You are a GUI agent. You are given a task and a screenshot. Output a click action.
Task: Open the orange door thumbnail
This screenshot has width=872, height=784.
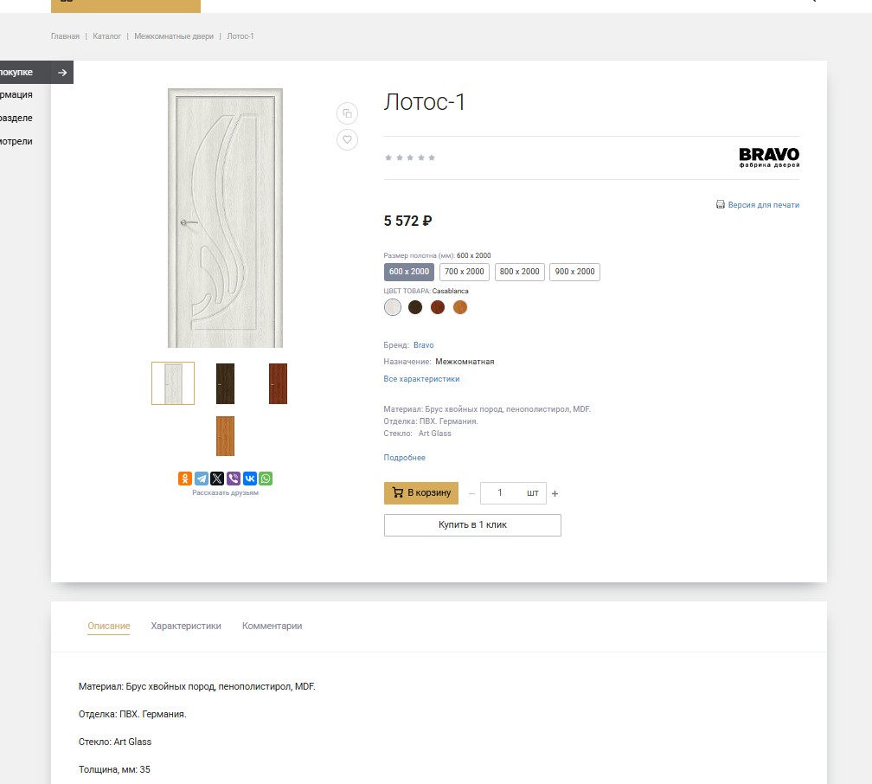(225, 435)
